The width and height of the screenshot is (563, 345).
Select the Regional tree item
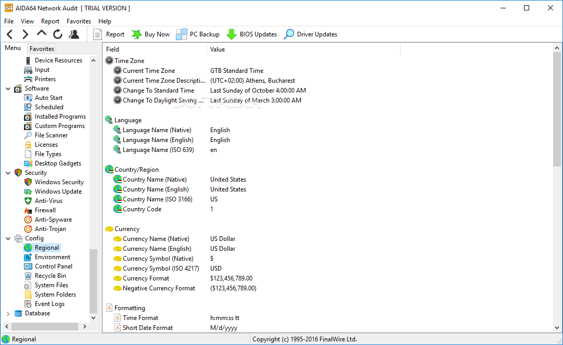[x=42, y=248]
